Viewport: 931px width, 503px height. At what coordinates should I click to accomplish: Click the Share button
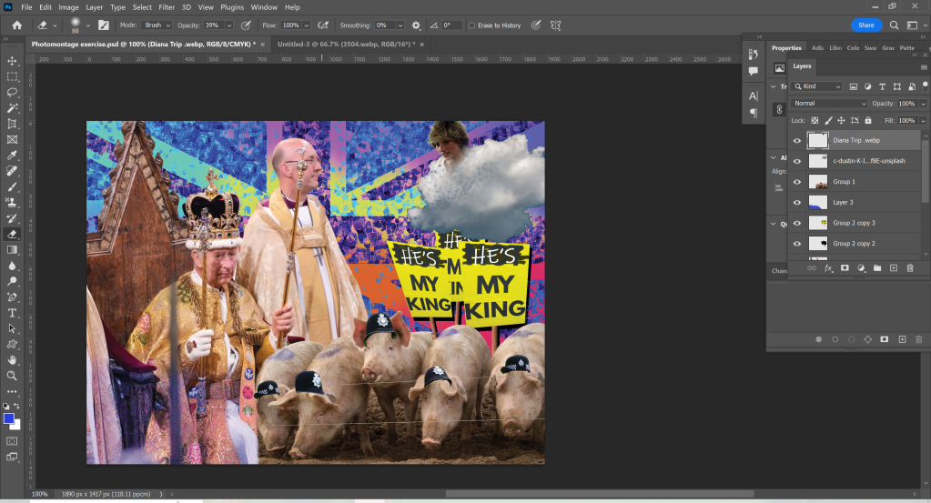[865, 25]
